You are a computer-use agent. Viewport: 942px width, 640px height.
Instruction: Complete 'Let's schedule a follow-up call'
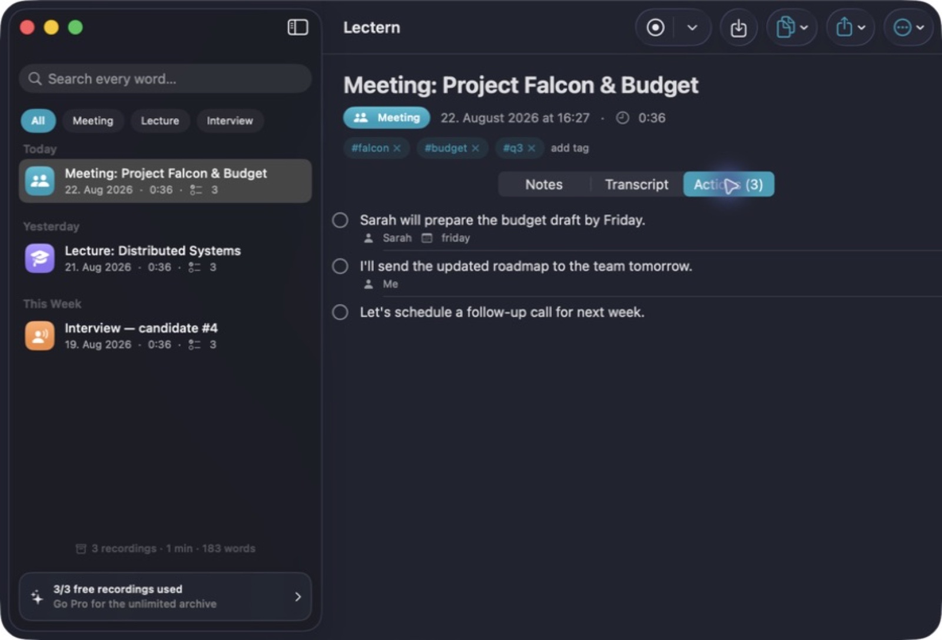coord(340,312)
